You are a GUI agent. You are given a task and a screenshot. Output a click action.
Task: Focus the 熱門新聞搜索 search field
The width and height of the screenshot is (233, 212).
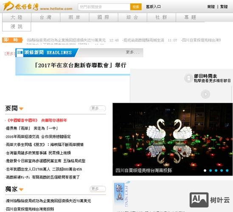pyautogui.click(x=104, y=7)
